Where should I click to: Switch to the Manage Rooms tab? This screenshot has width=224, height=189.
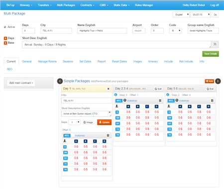47,61
